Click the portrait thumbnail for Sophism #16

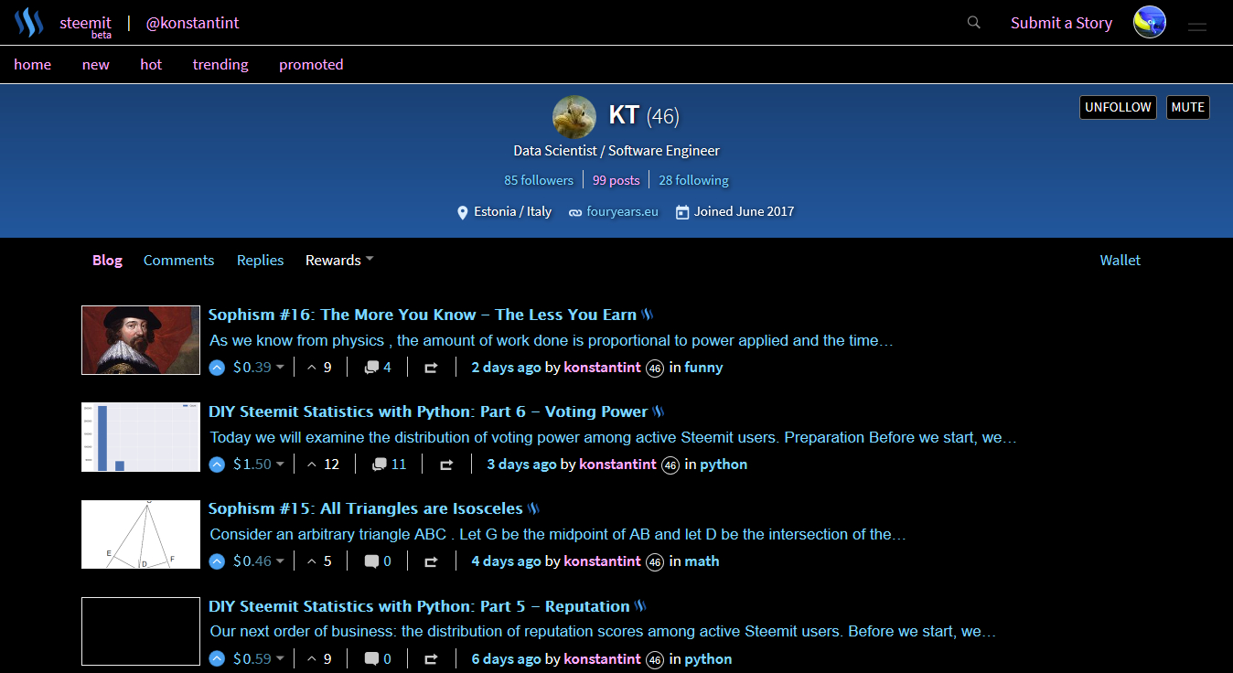(141, 340)
